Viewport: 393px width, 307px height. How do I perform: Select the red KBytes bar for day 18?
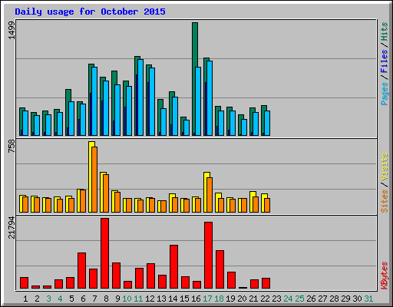[220, 269]
